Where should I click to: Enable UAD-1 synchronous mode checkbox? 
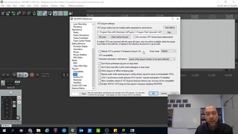pyautogui.click(x=100, y=78)
